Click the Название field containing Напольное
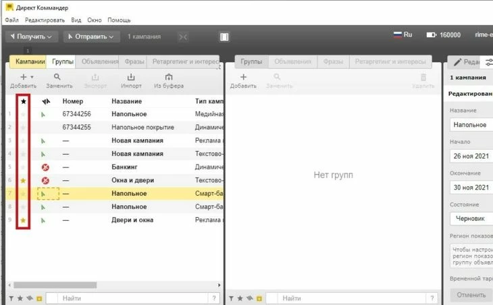 point(471,125)
